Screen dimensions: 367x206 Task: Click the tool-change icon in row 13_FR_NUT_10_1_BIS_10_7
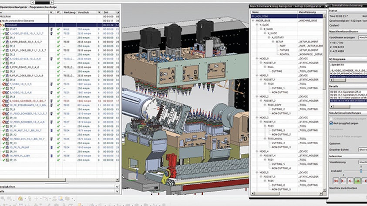[51, 130]
